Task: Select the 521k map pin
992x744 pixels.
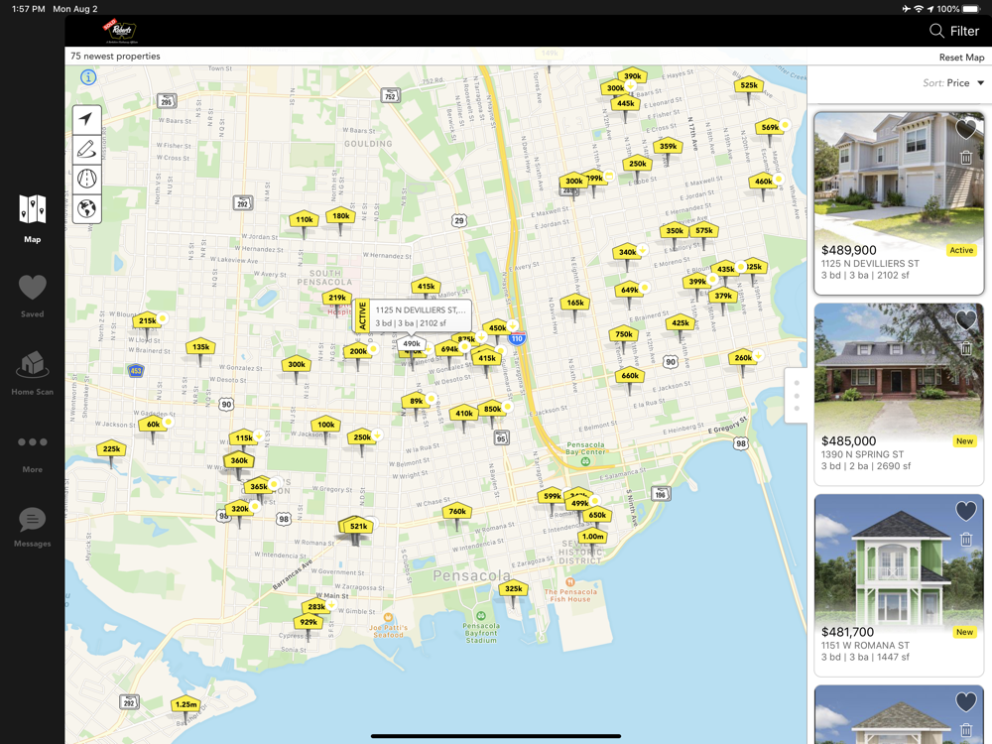Action: pyautogui.click(x=358, y=527)
